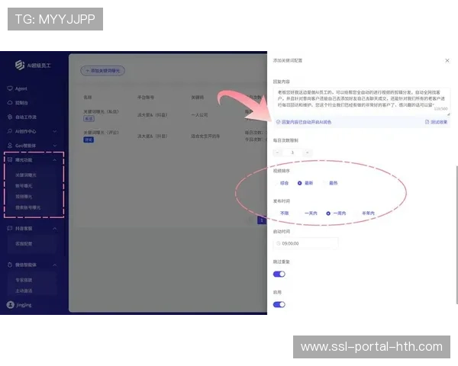Expand the Geo智能体 menu chevron
Viewport: 458px width, 366px height.
click(55, 146)
